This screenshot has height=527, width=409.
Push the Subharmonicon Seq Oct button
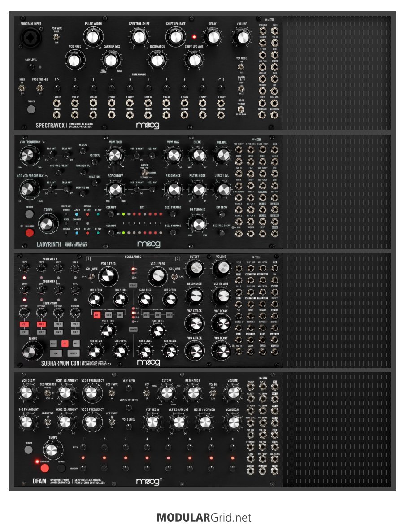(133, 285)
